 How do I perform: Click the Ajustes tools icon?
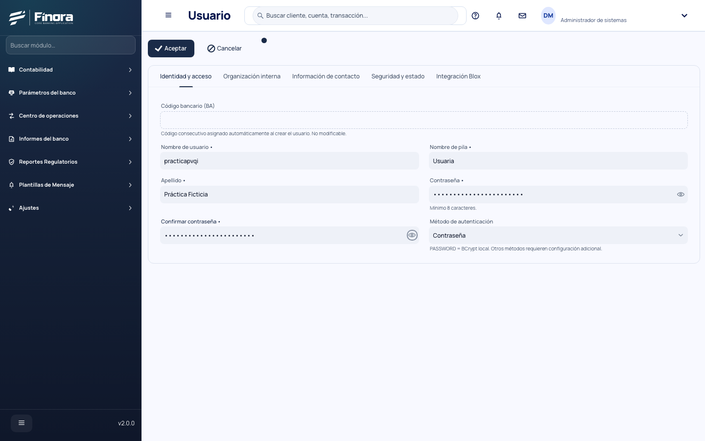[12, 208]
